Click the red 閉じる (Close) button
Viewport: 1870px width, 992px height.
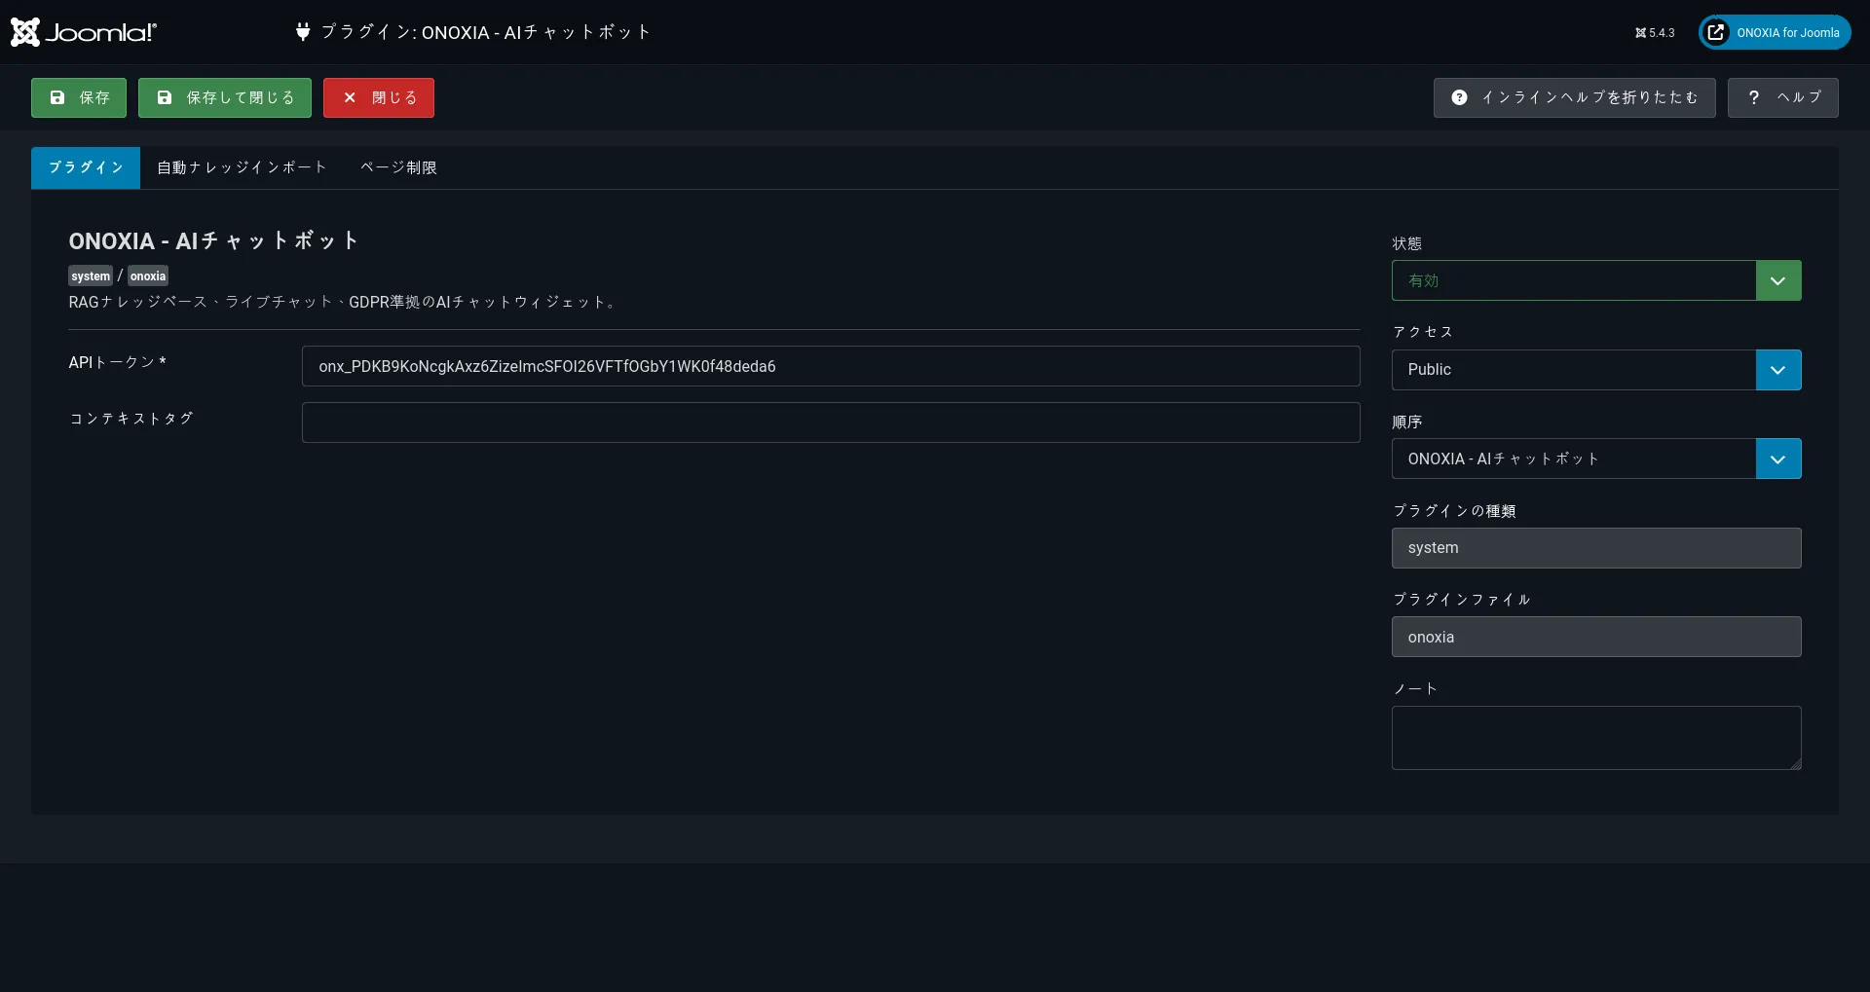point(379,97)
